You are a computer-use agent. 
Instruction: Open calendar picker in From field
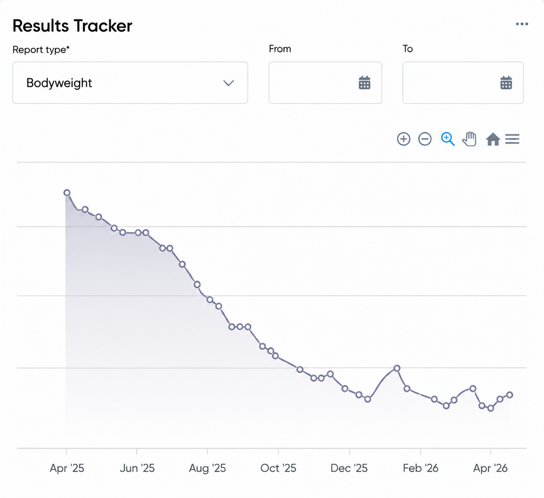tap(364, 83)
